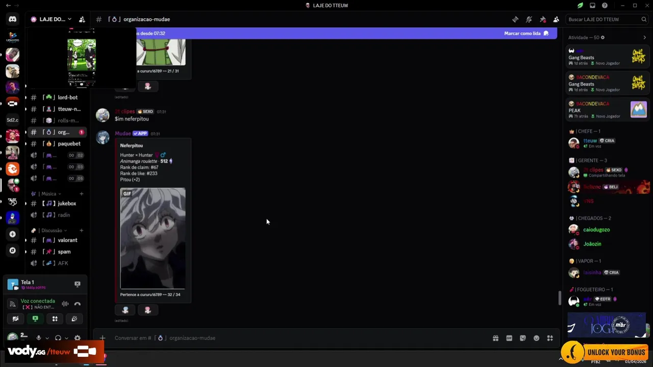
Task: Click Joãozin in member list
Action: [592, 244]
